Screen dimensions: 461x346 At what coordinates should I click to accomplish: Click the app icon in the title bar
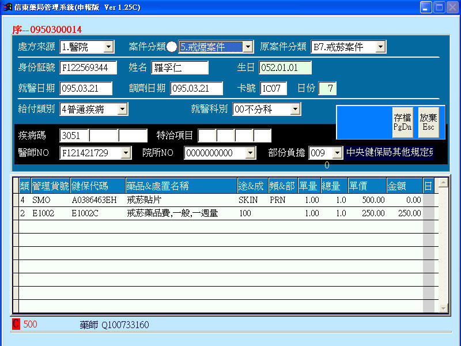7,7
